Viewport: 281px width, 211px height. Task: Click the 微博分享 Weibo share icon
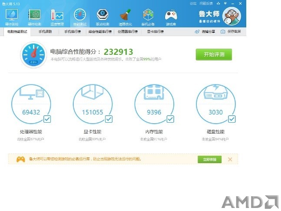tap(197, 32)
